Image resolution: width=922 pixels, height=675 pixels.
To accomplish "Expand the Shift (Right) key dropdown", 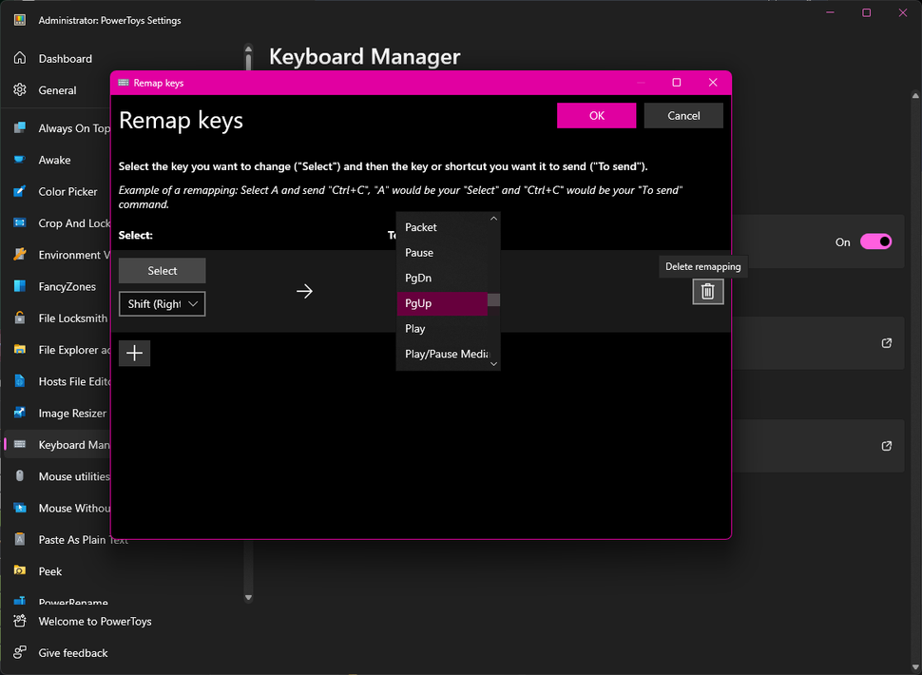I will [163, 304].
